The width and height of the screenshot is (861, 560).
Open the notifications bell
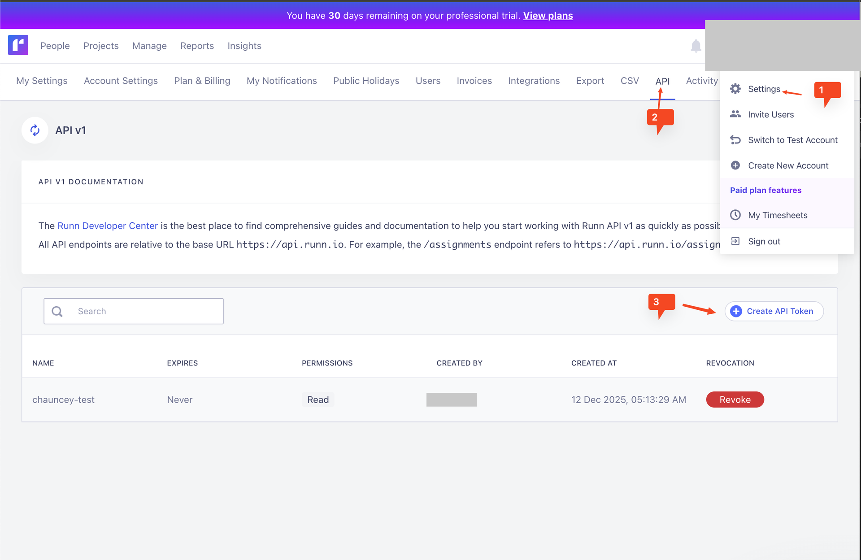pyautogui.click(x=696, y=46)
